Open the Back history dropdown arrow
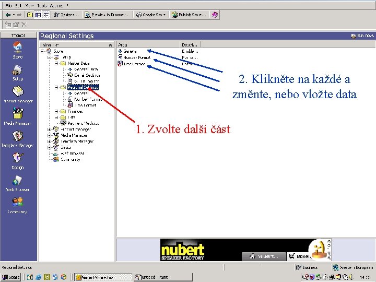This screenshot has height=282, width=376. pos(14,15)
